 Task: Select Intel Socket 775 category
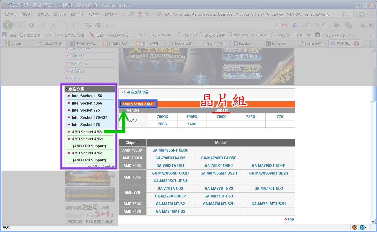(x=86, y=110)
